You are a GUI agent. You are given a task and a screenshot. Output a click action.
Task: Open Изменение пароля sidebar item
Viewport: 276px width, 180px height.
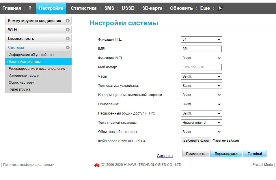point(38,76)
